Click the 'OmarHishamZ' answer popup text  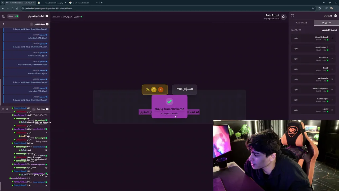169,109
